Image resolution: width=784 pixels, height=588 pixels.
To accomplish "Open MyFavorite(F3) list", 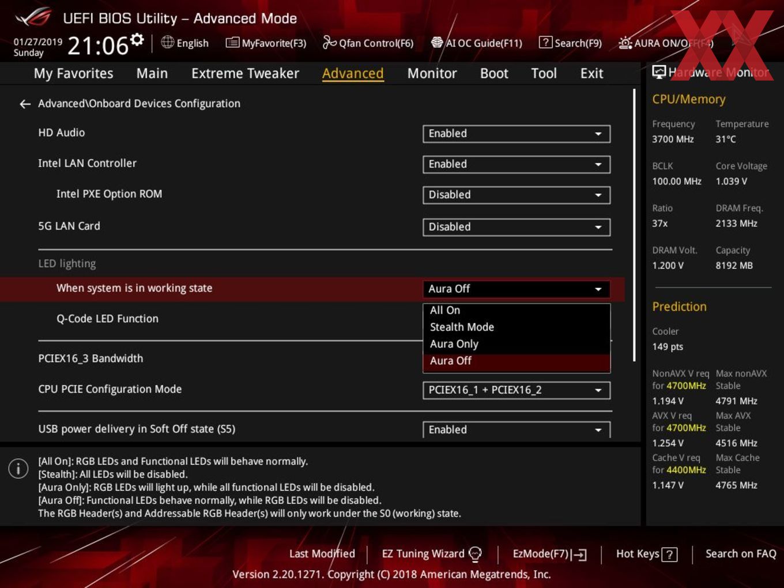I will coord(266,43).
